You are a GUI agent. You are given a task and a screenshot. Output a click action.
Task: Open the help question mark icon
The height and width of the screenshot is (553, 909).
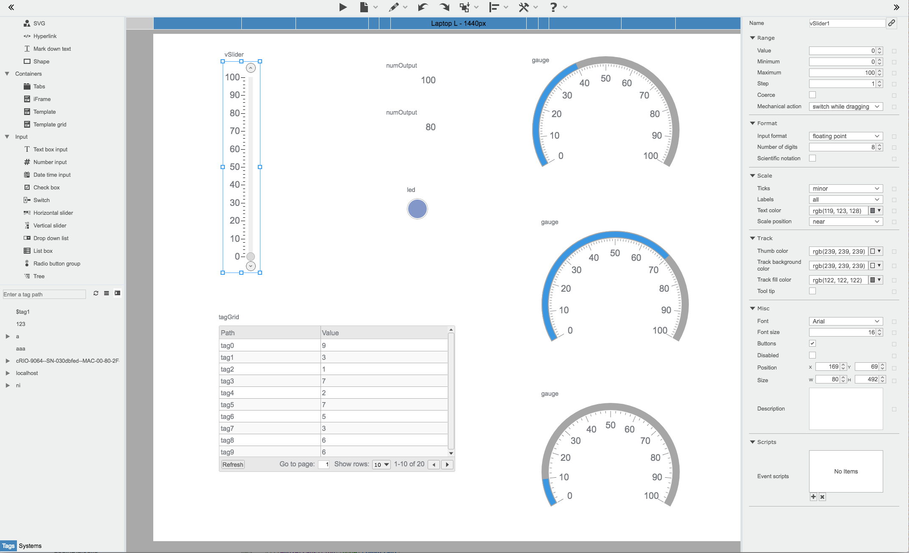553,7
